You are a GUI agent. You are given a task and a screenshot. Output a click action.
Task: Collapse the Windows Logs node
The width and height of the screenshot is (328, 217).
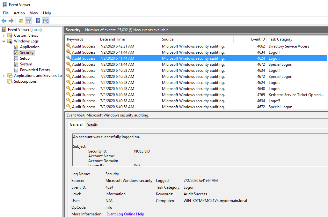4,41
